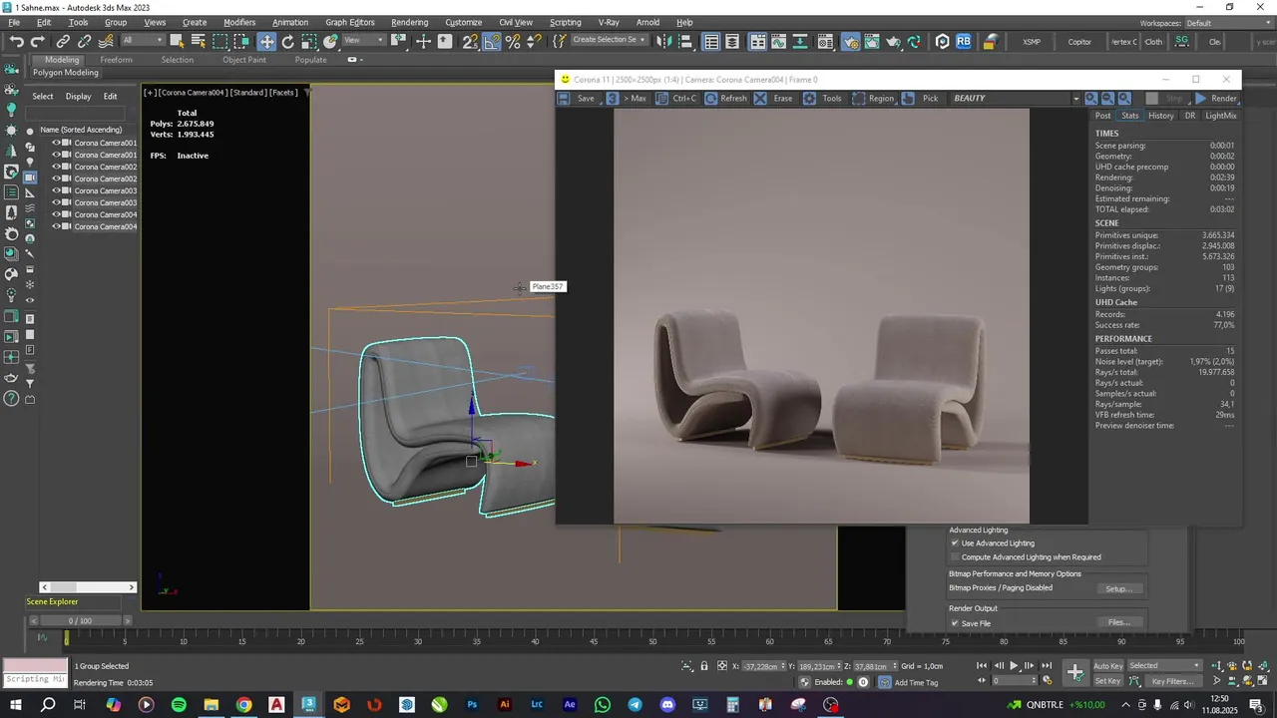Open Tools in Corona VFB toolbar
Viewport: 1277px width, 718px height.
click(x=822, y=98)
